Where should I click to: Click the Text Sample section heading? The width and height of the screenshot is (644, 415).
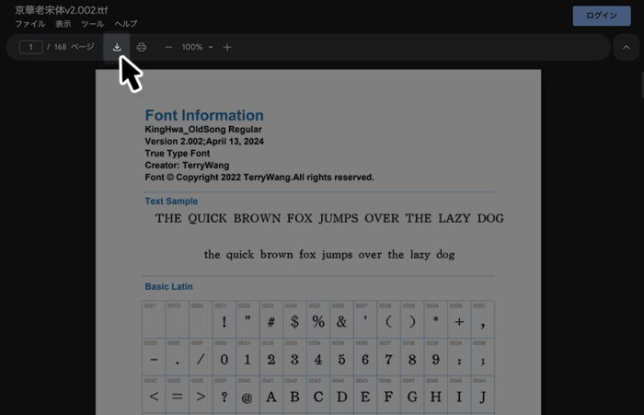pos(171,202)
